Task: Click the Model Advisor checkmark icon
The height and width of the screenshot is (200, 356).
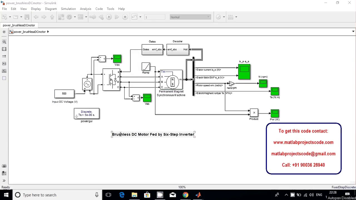Action: pyautogui.click(x=219, y=17)
